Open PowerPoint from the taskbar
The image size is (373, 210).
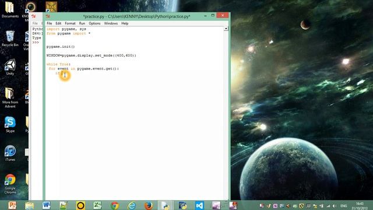(x=12, y=205)
